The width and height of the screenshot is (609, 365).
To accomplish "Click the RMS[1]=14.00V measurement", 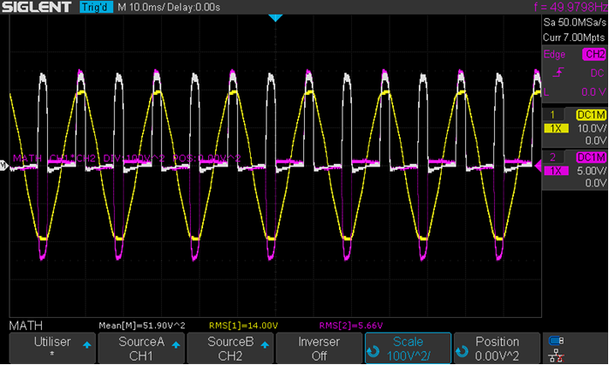I will (243, 326).
